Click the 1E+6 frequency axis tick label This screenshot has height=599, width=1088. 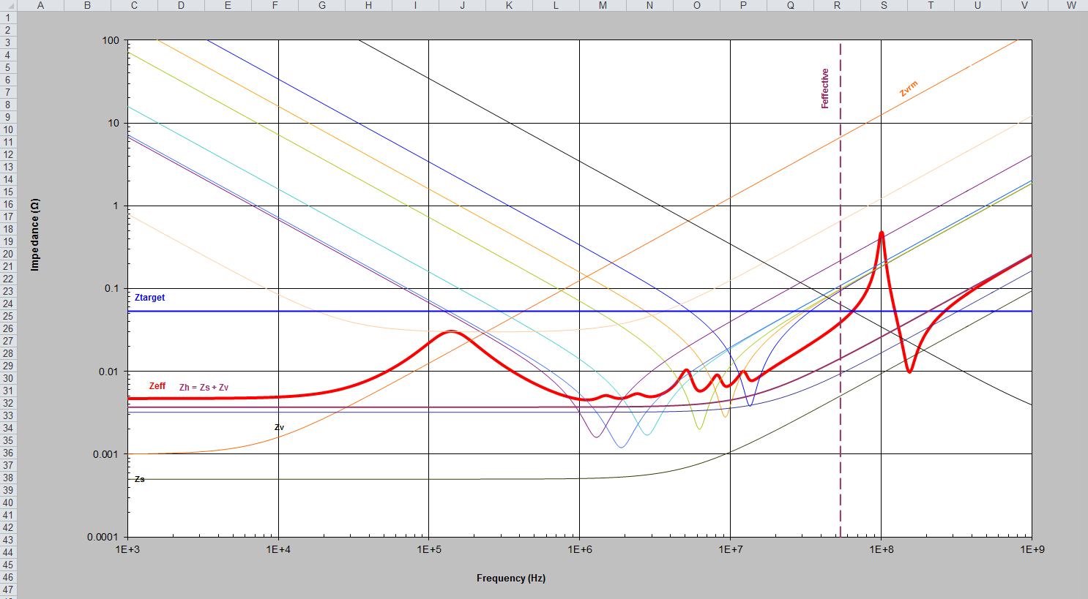pos(579,549)
